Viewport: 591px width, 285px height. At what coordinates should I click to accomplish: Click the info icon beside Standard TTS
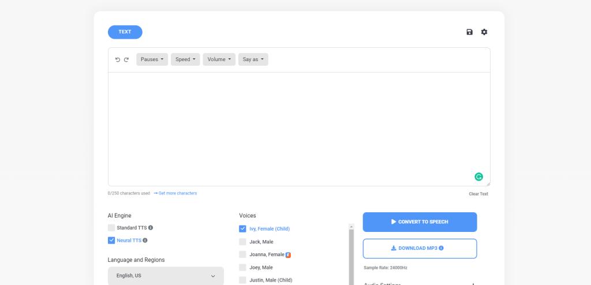[x=151, y=228]
